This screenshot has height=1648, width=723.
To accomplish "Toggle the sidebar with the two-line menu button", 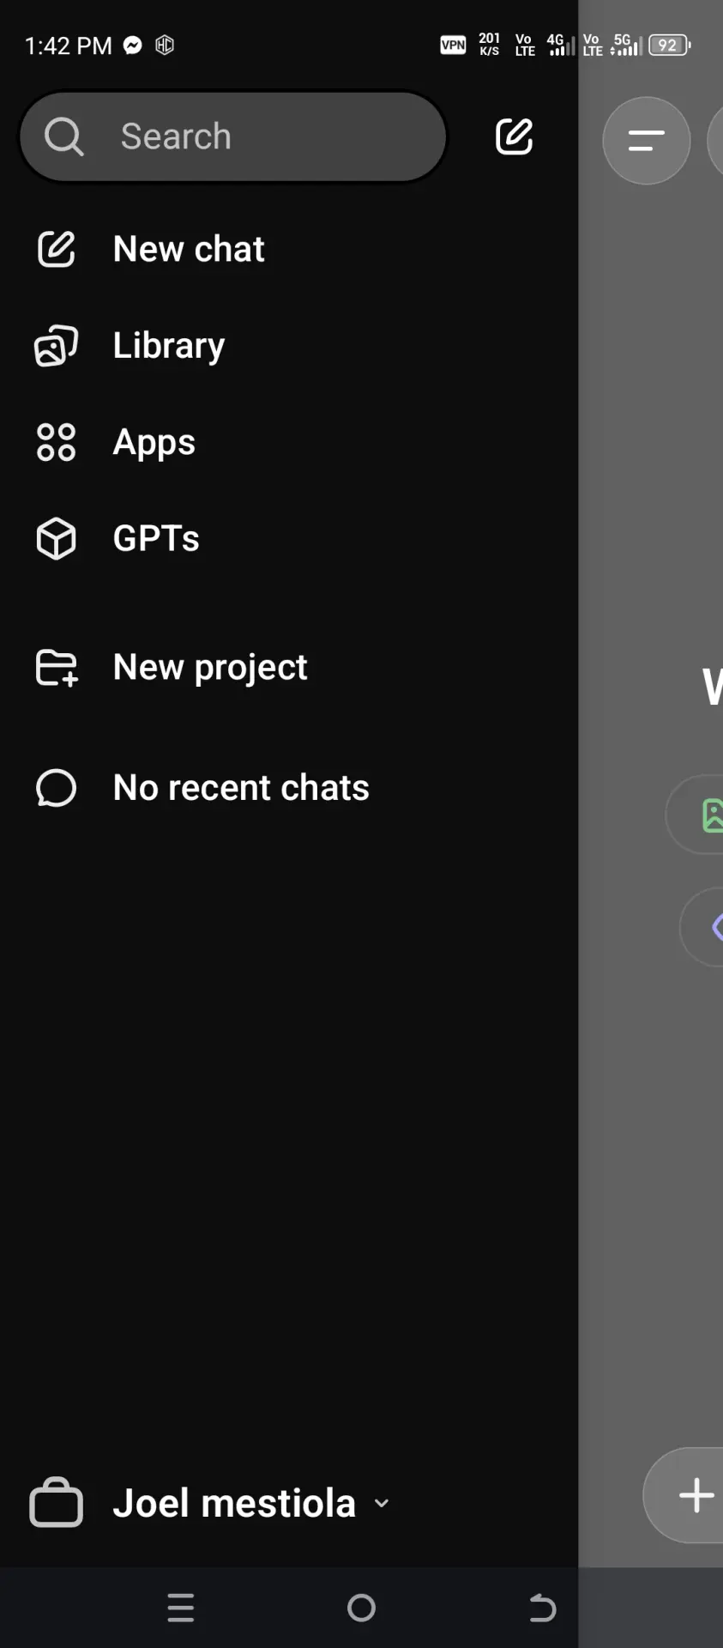I will (647, 141).
